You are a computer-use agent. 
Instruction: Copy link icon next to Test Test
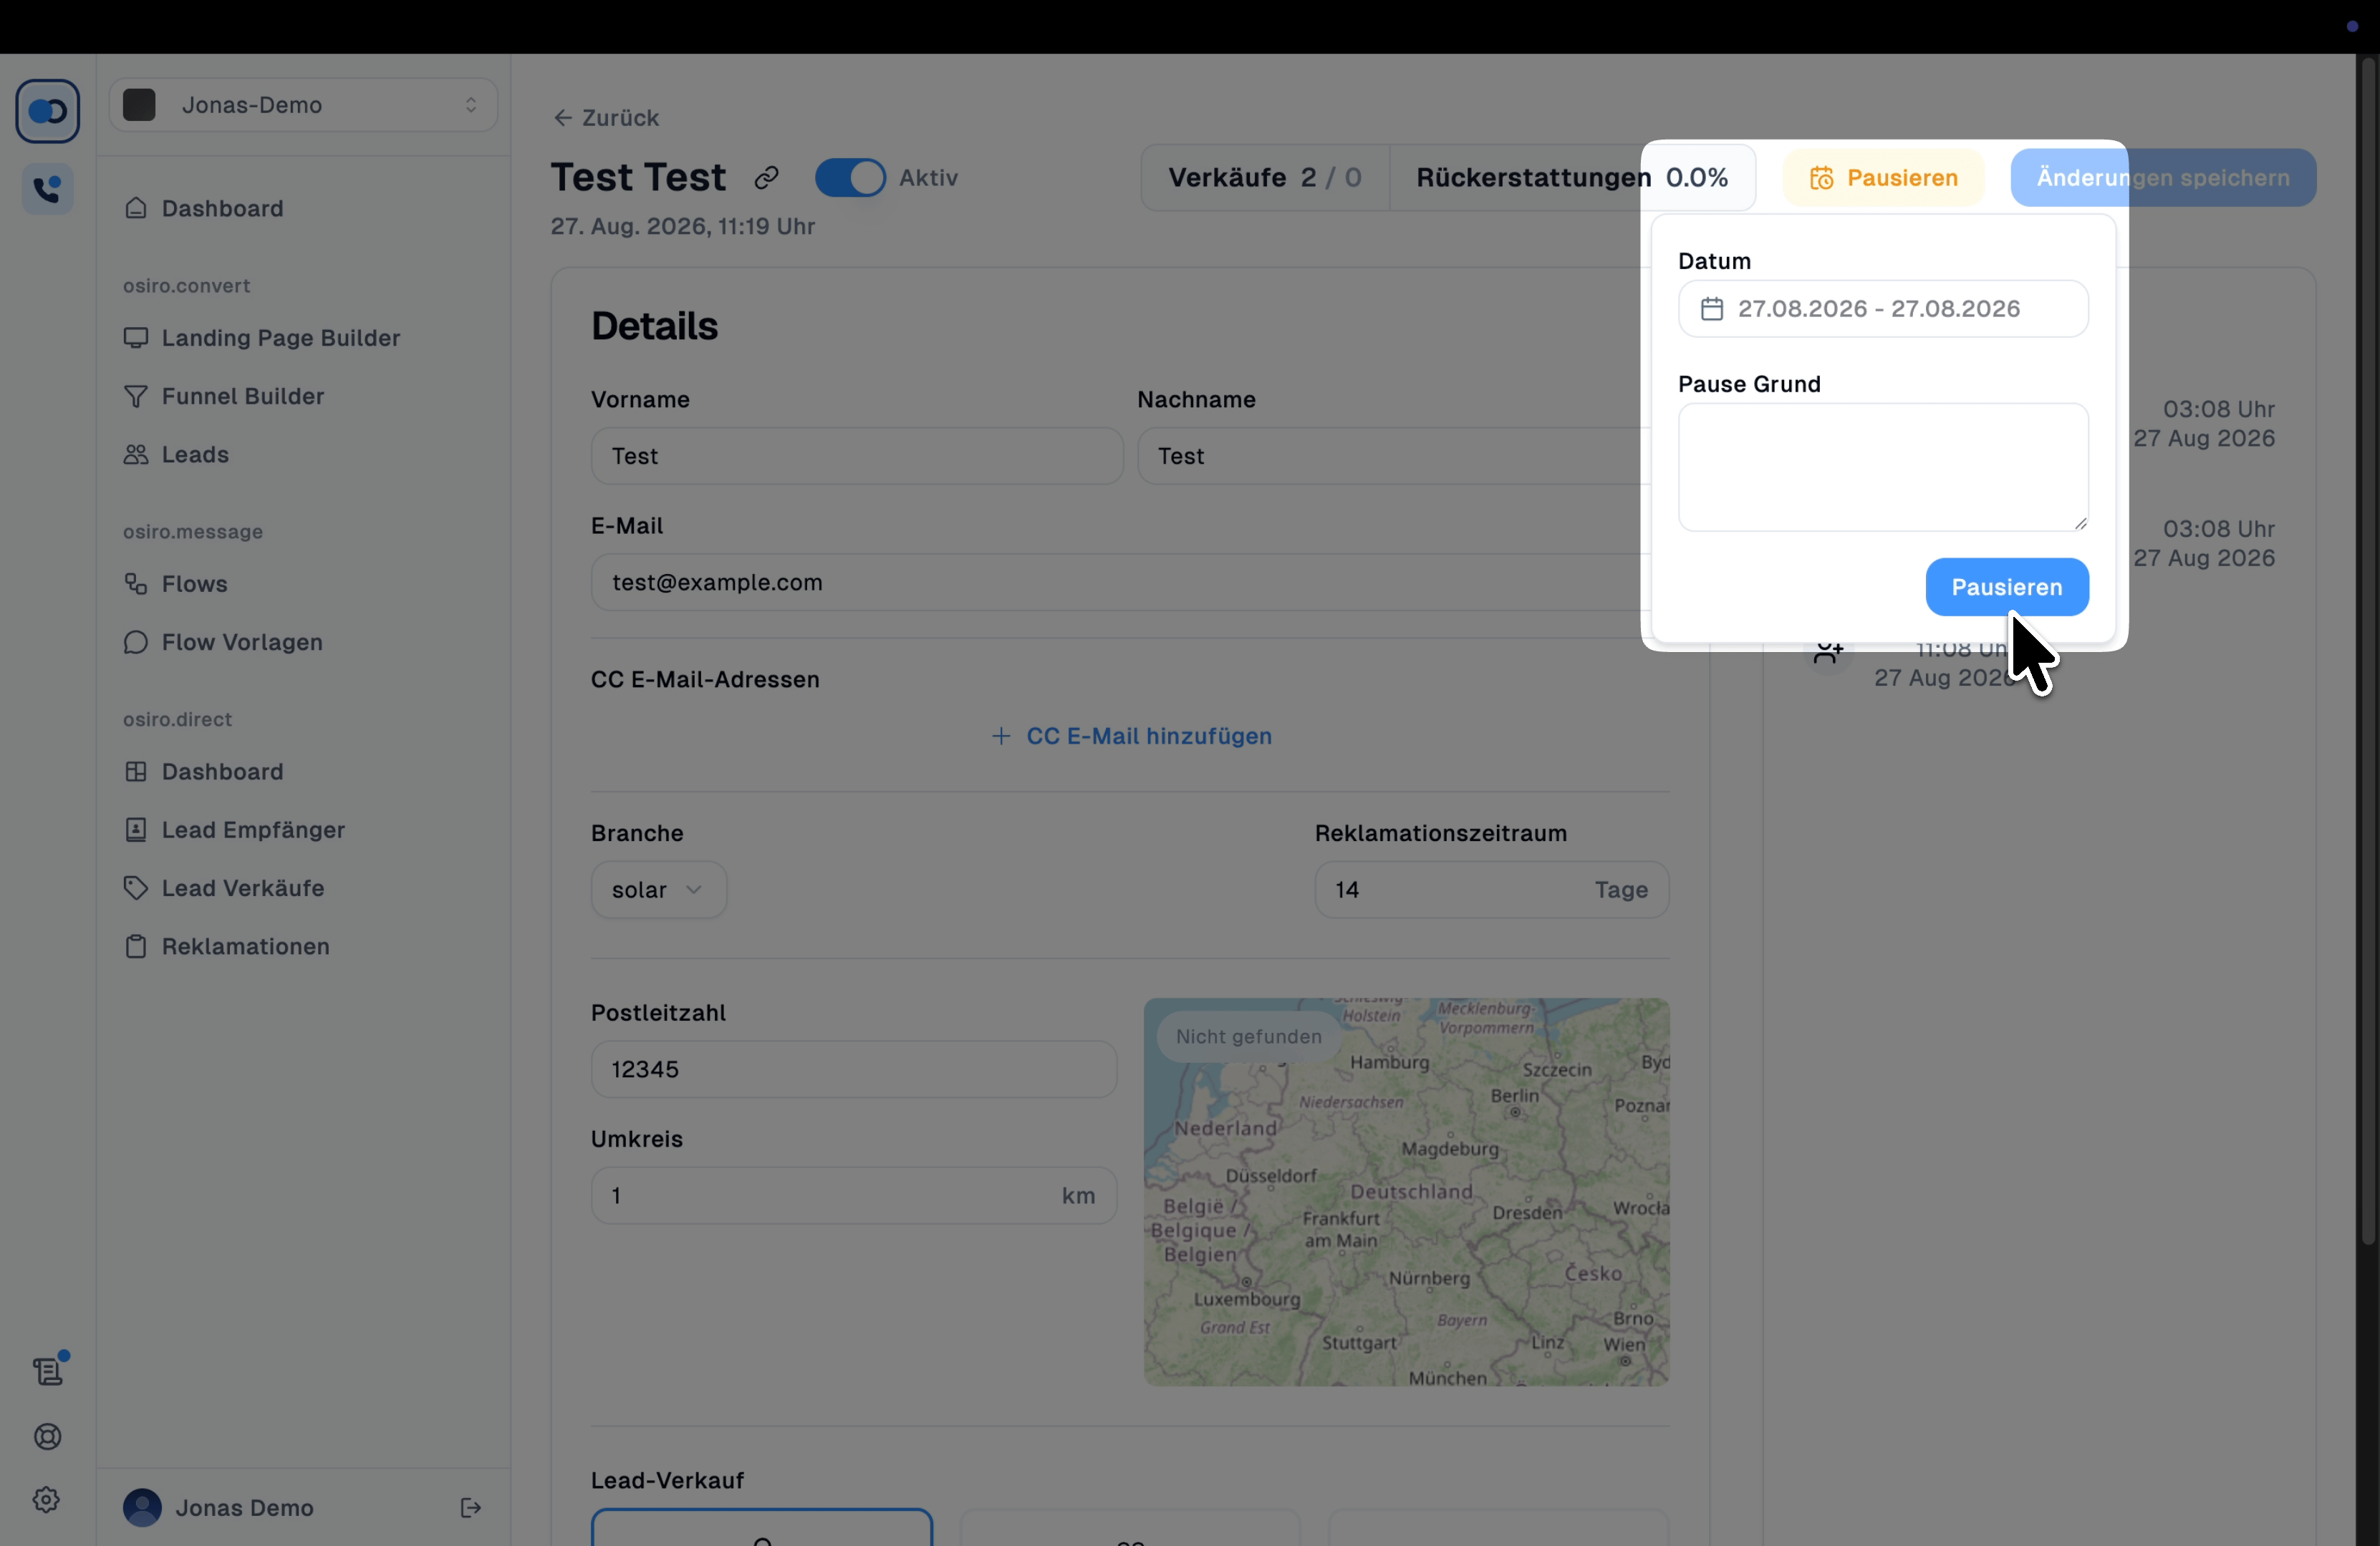tap(766, 178)
